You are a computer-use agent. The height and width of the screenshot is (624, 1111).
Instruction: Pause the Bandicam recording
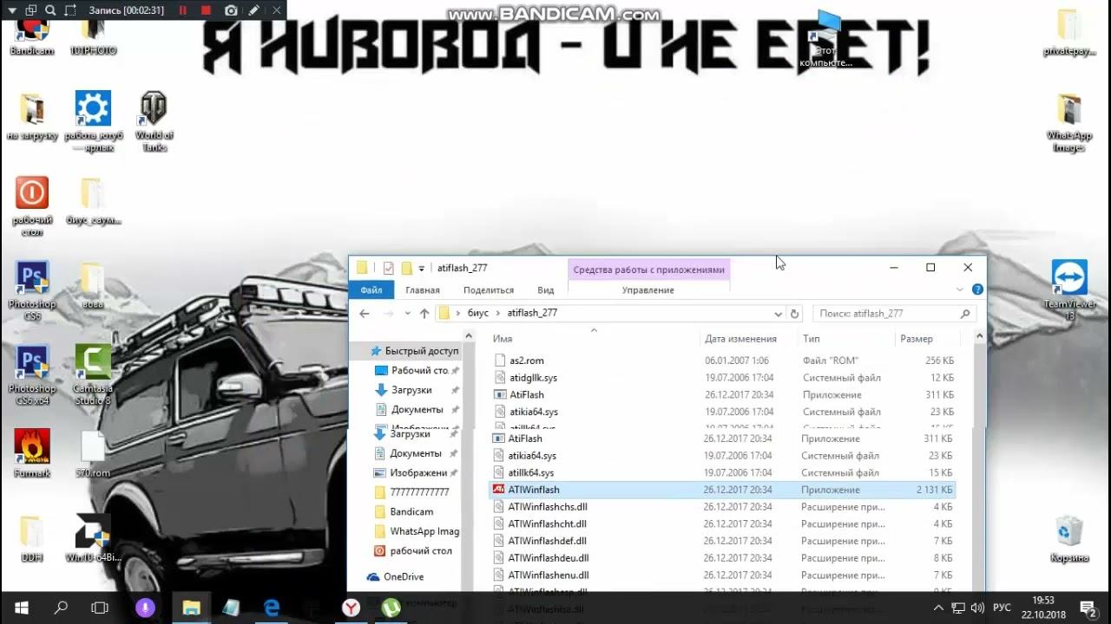click(x=183, y=10)
